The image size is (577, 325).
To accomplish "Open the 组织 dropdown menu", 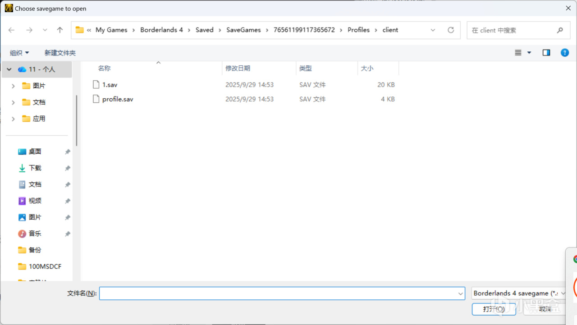I will (x=19, y=53).
